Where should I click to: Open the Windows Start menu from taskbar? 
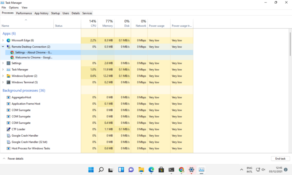[x=91, y=170]
